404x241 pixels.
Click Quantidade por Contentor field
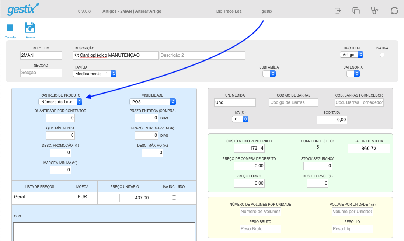click(60, 118)
